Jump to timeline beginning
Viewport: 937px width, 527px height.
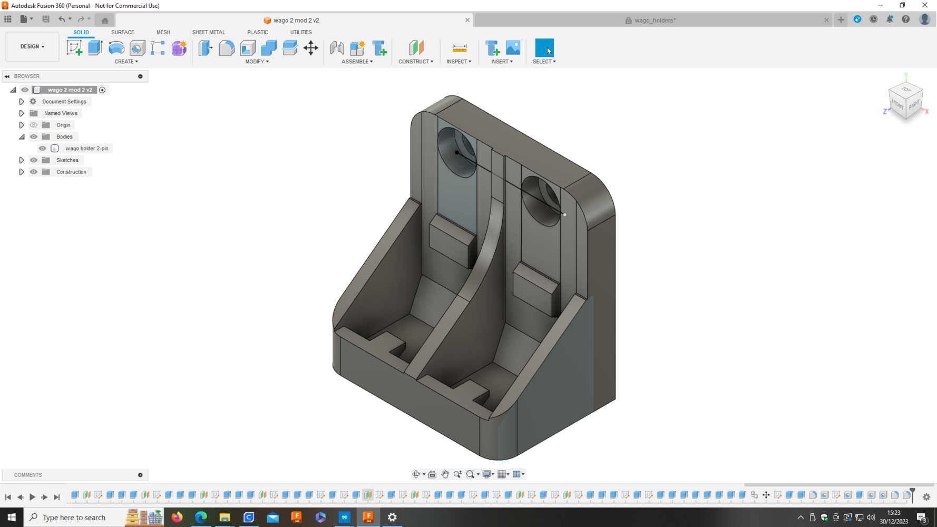(x=8, y=497)
